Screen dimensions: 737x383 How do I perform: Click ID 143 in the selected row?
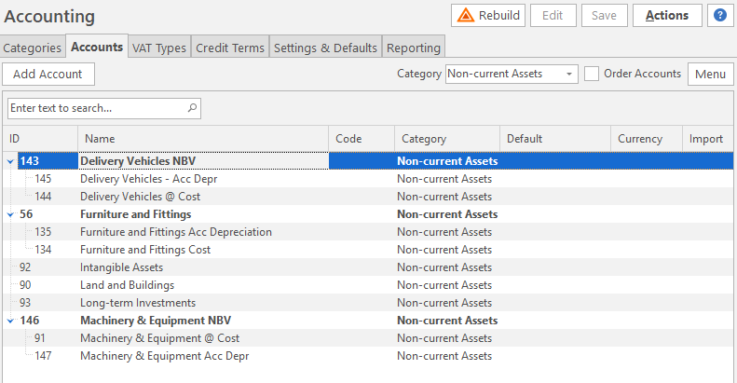pos(29,161)
